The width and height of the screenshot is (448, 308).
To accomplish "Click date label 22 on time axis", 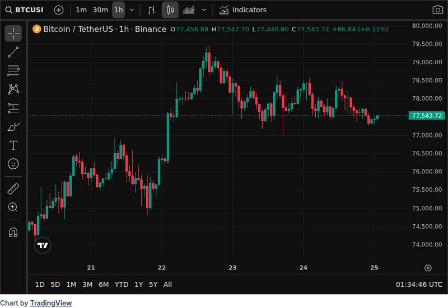I will tap(162, 268).
